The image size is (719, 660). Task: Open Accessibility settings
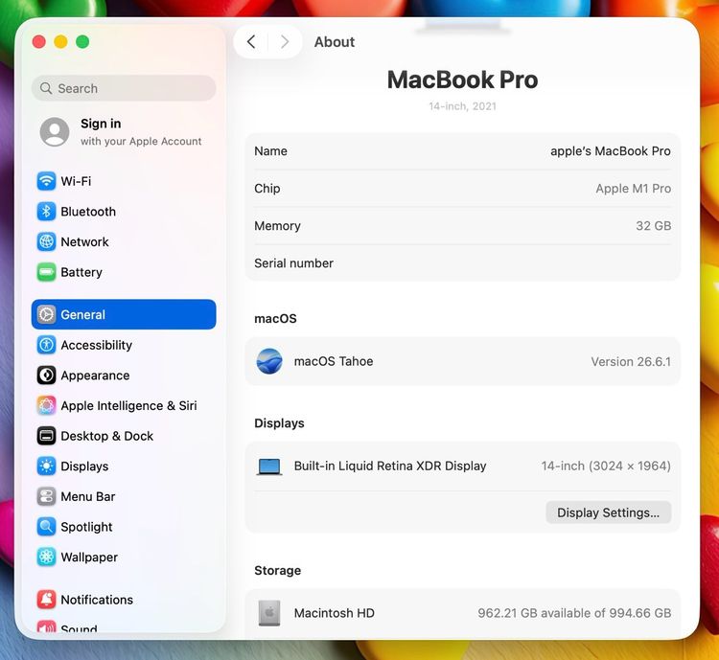pos(124,345)
